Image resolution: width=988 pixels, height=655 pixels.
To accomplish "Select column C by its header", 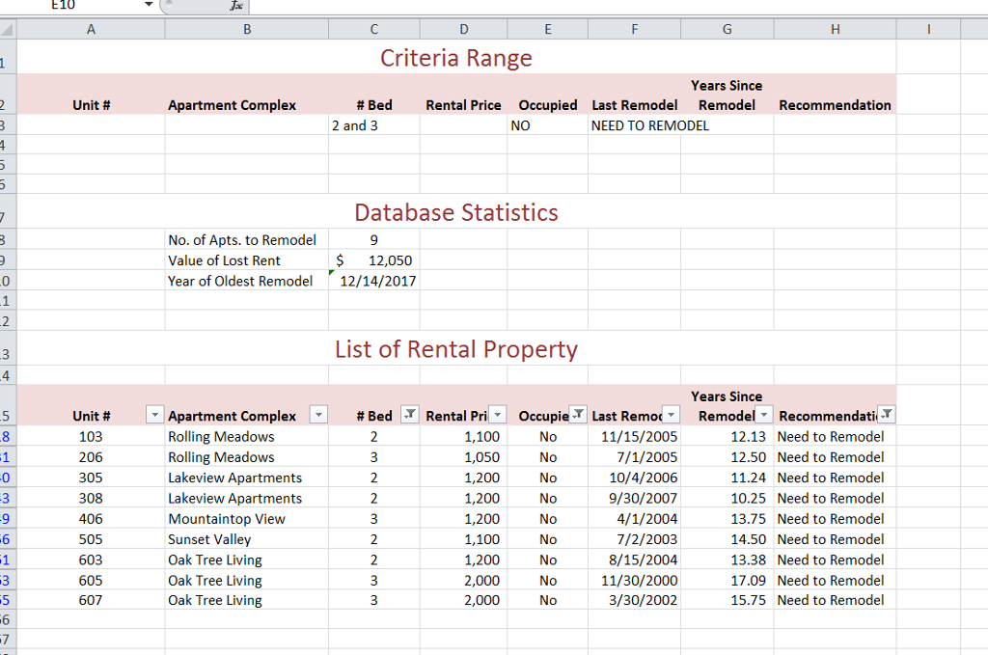I will pos(373,29).
